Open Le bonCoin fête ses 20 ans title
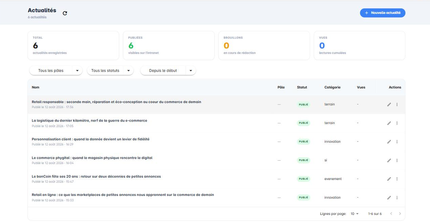This screenshot has height=222, width=430. pyautogui.click(x=96, y=176)
